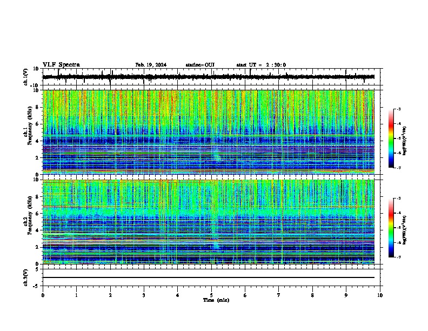Click time axis tick label "3"
Screen dimensions: 428x331
click(x=144, y=295)
